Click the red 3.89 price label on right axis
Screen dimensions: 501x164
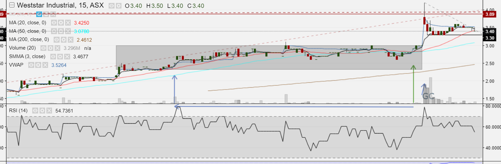click(x=489, y=14)
